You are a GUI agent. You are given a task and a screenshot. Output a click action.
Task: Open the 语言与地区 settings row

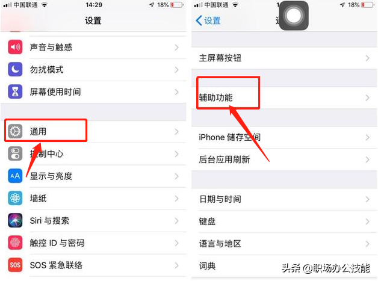pos(284,244)
